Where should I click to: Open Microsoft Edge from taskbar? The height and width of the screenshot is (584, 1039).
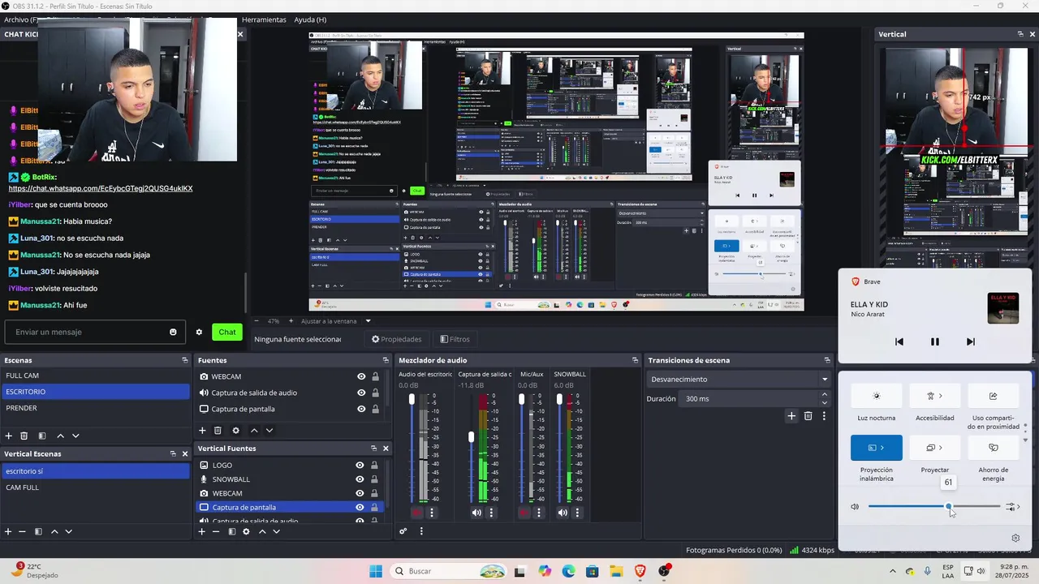point(568,571)
